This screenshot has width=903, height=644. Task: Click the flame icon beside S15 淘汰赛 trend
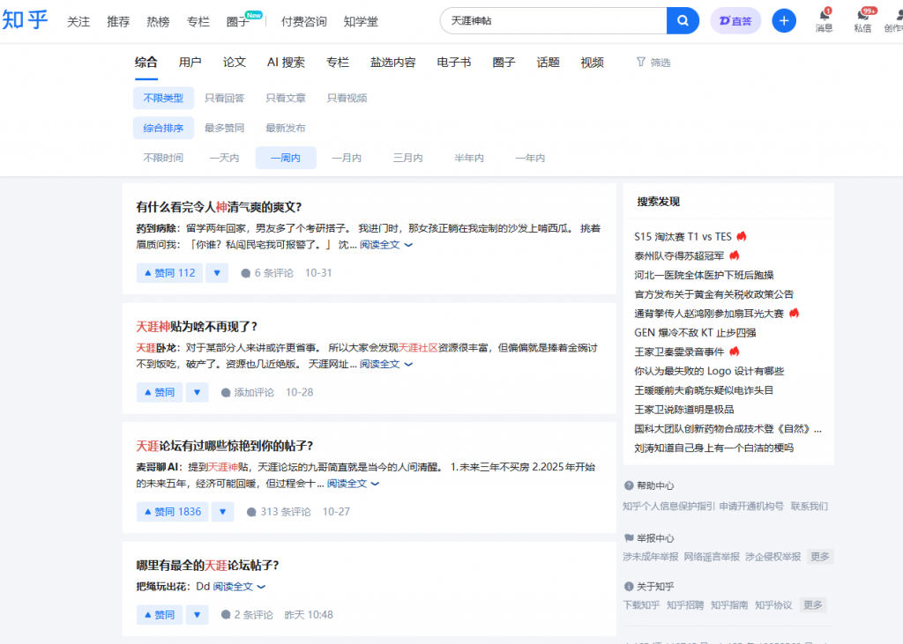(x=741, y=235)
